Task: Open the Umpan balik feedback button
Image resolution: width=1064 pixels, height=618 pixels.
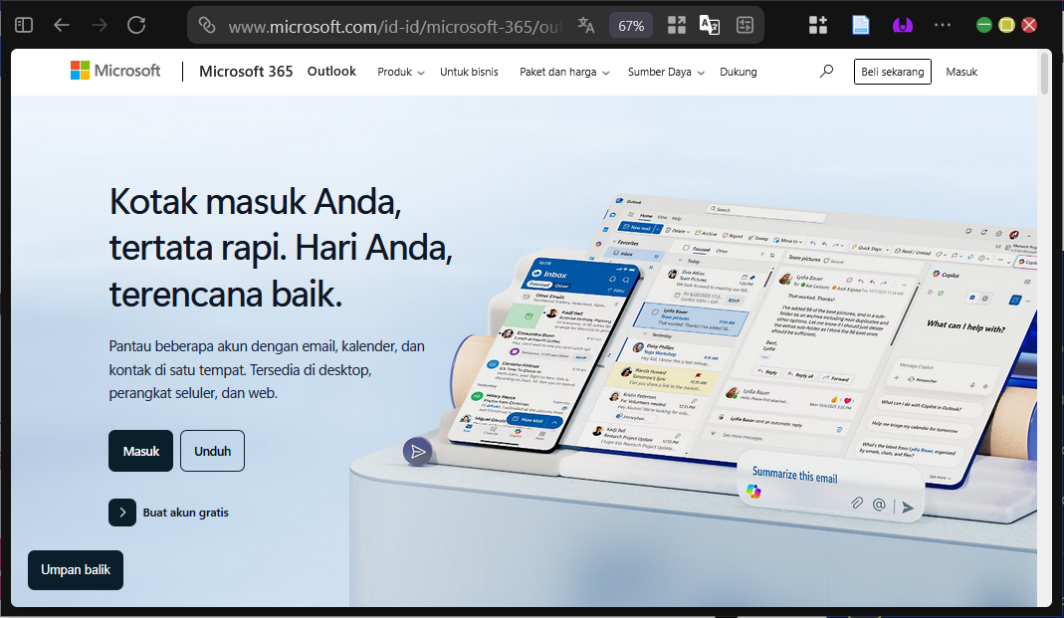Action: (x=76, y=570)
